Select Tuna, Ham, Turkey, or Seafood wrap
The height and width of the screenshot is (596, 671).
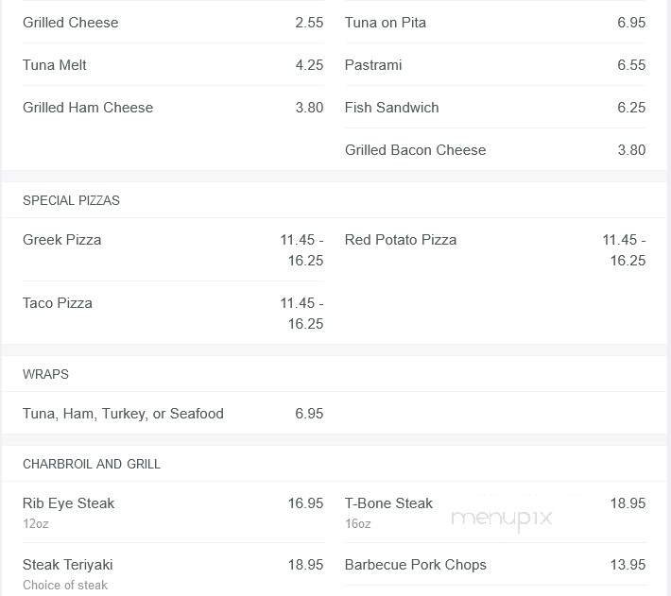click(x=123, y=414)
